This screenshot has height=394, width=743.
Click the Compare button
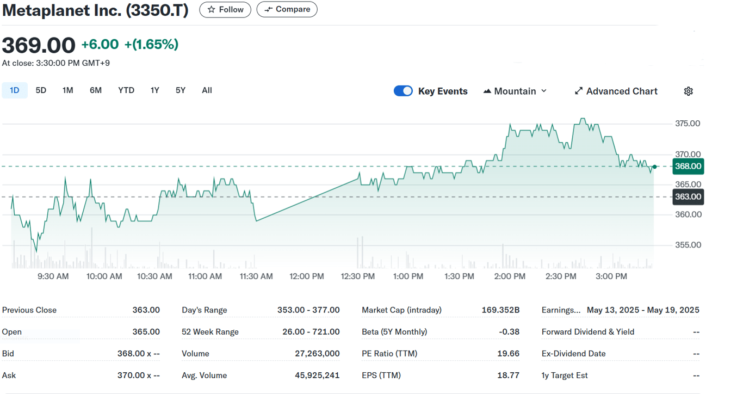click(287, 9)
